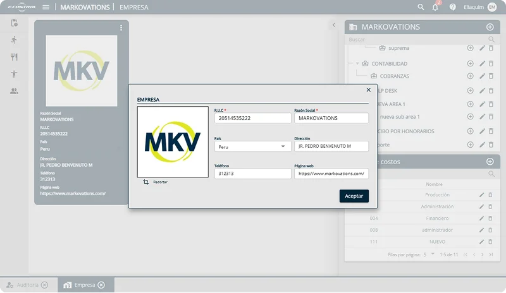
Task: Click the search magnifier in top bar
Action: click(421, 7)
